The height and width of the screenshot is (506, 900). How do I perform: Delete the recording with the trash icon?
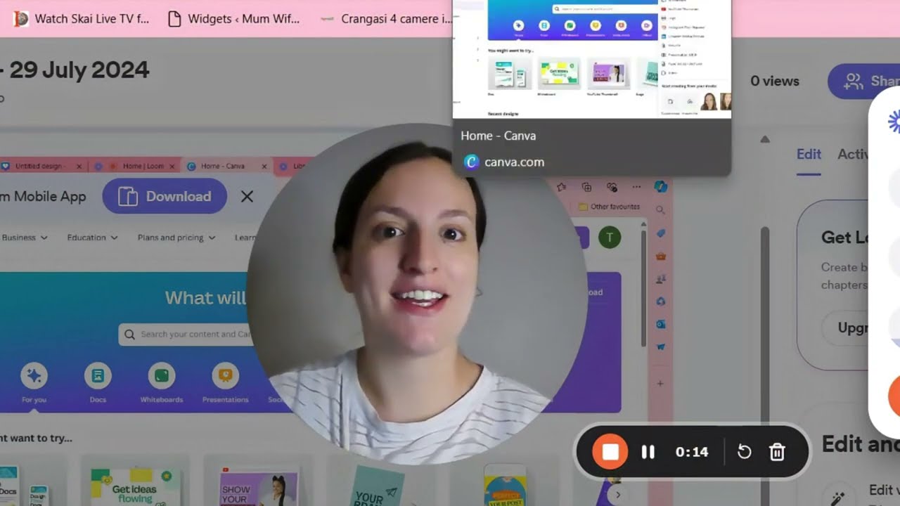(777, 452)
